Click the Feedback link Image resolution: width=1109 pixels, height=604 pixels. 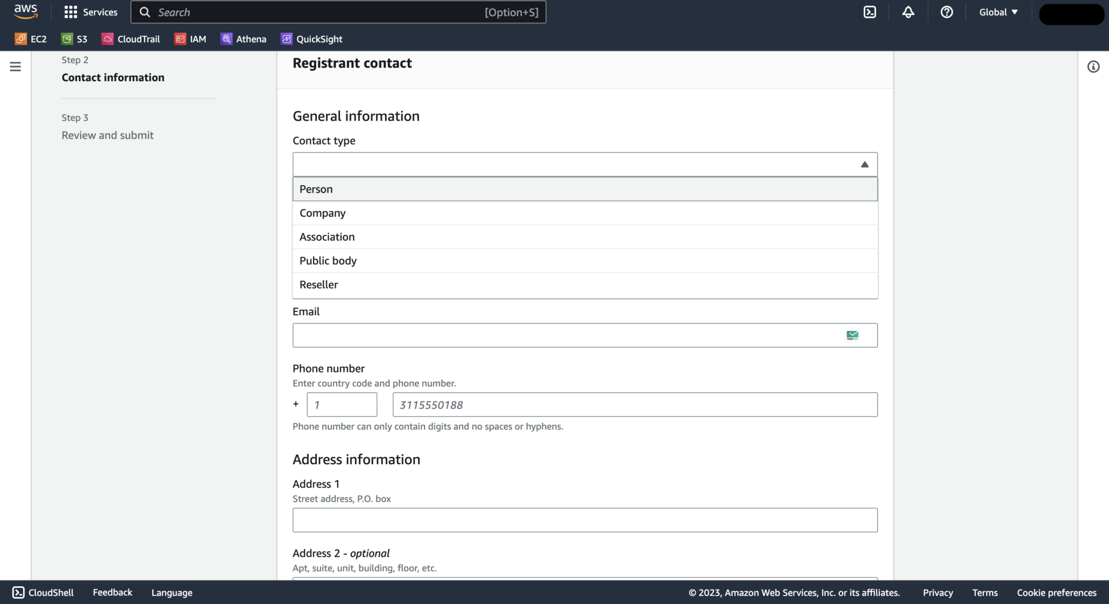pyautogui.click(x=112, y=592)
